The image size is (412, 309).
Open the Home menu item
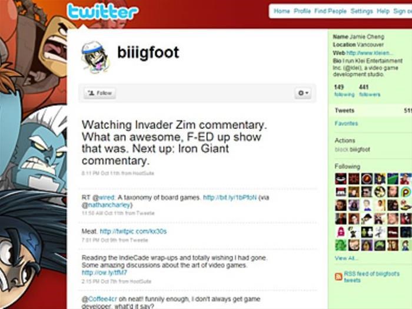pos(282,11)
